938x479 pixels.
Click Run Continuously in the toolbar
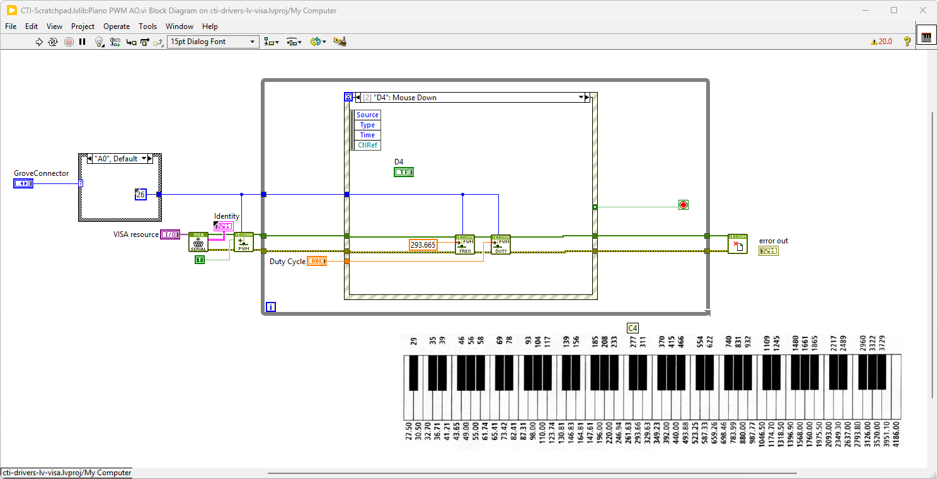tap(53, 42)
